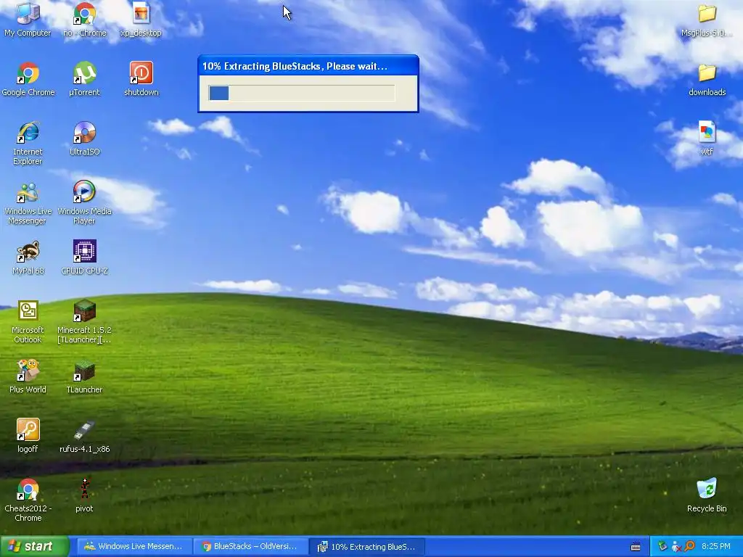Click the orange magnifier tray icon

(689, 546)
